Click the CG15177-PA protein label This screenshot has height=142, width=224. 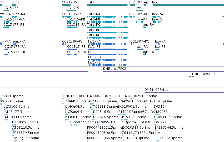coord(15,47)
